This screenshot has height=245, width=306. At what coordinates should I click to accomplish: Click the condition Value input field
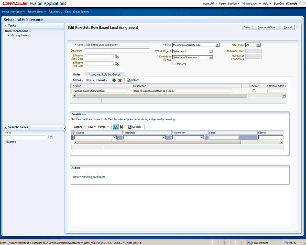tap(224, 137)
